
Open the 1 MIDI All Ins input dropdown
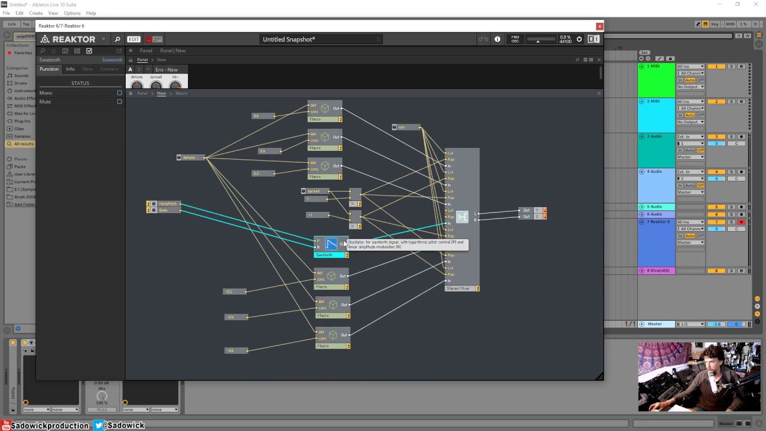pos(691,66)
